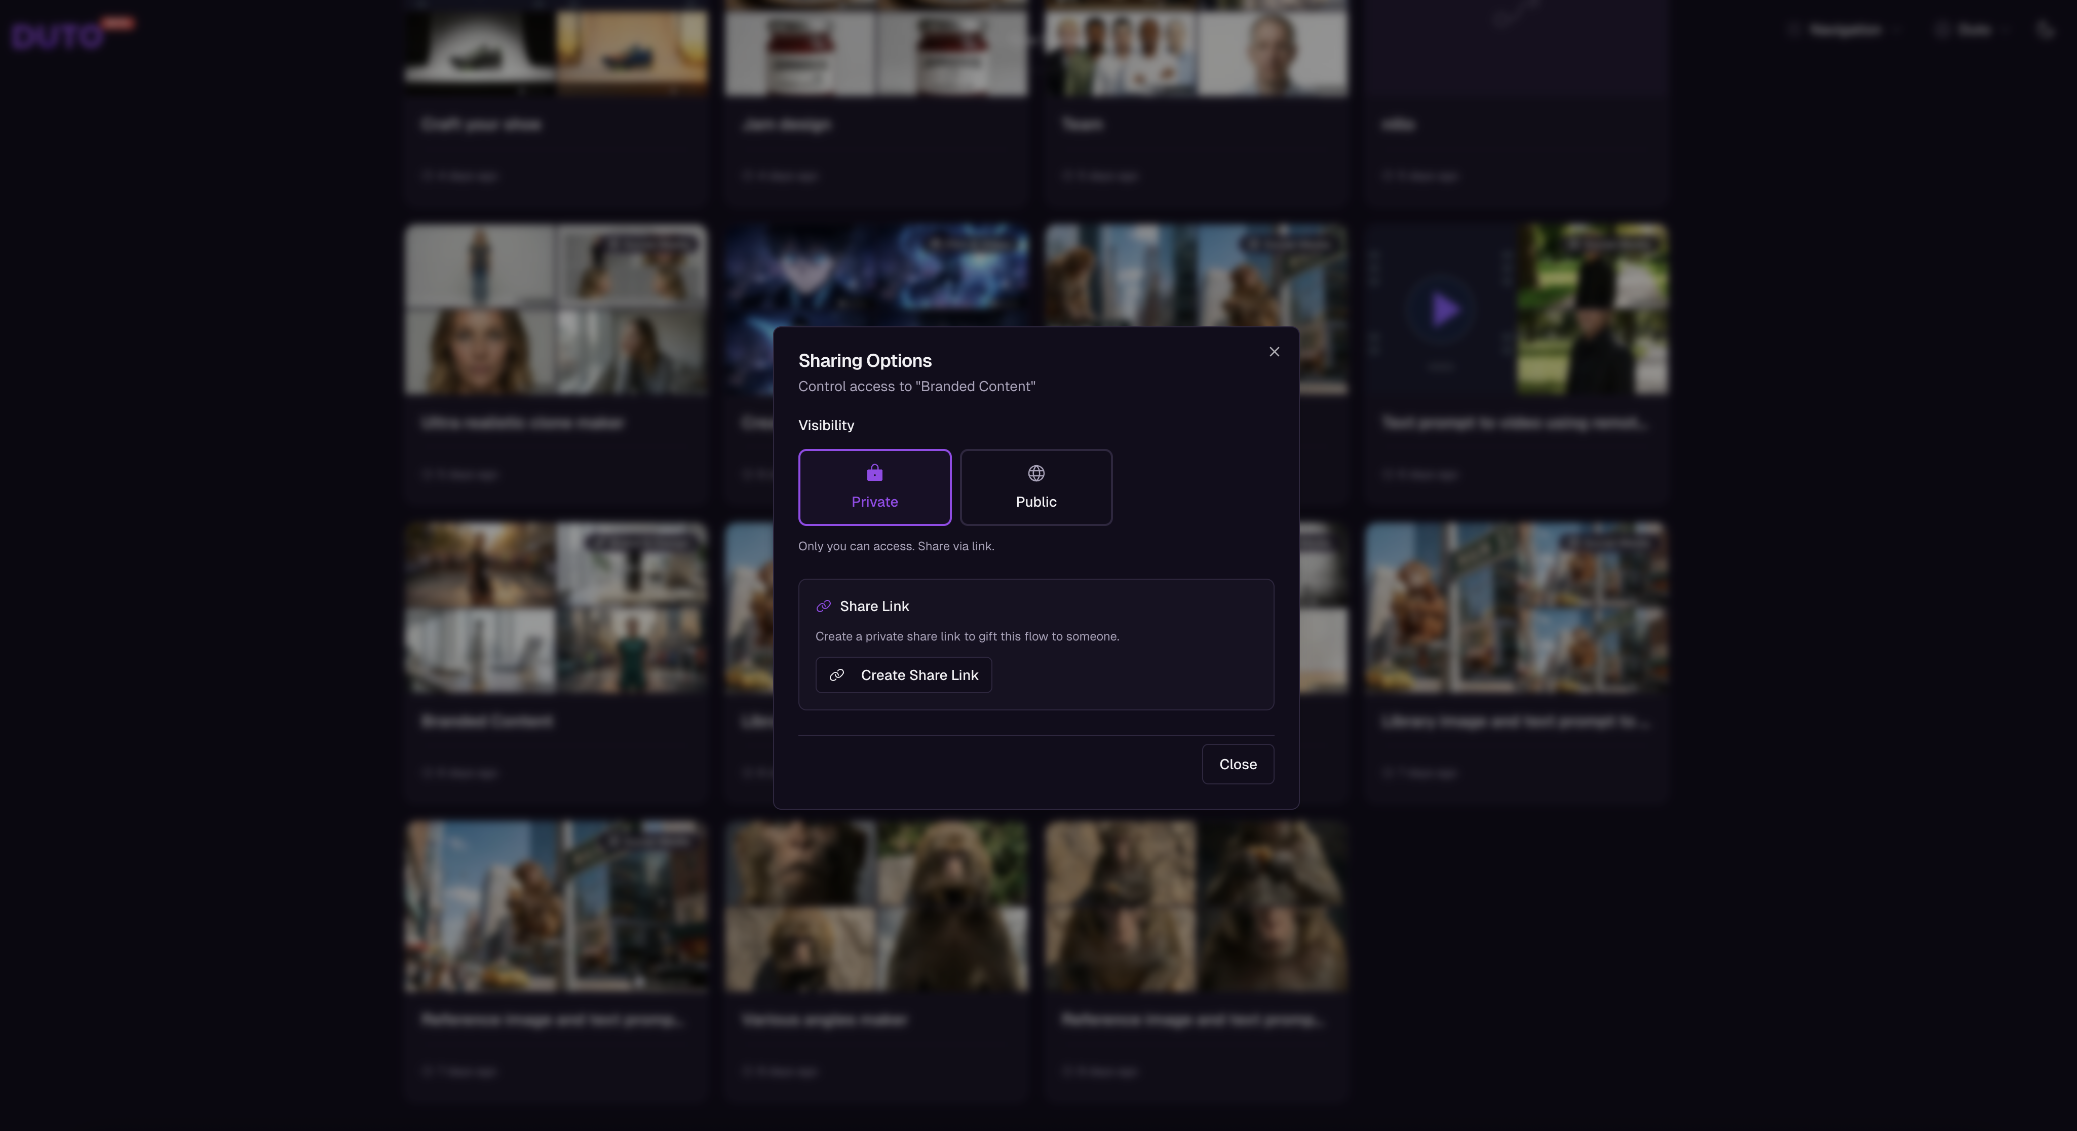Open the Ultra realistic clone maker card
Viewport: 2077px width, 1131px height.
pos(556,311)
